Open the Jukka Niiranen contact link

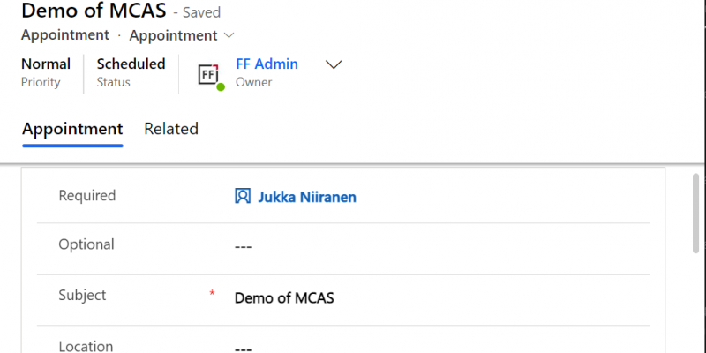[x=306, y=197]
